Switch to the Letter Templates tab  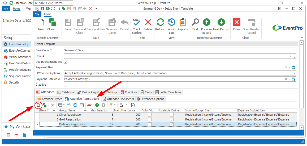point(168,92)
